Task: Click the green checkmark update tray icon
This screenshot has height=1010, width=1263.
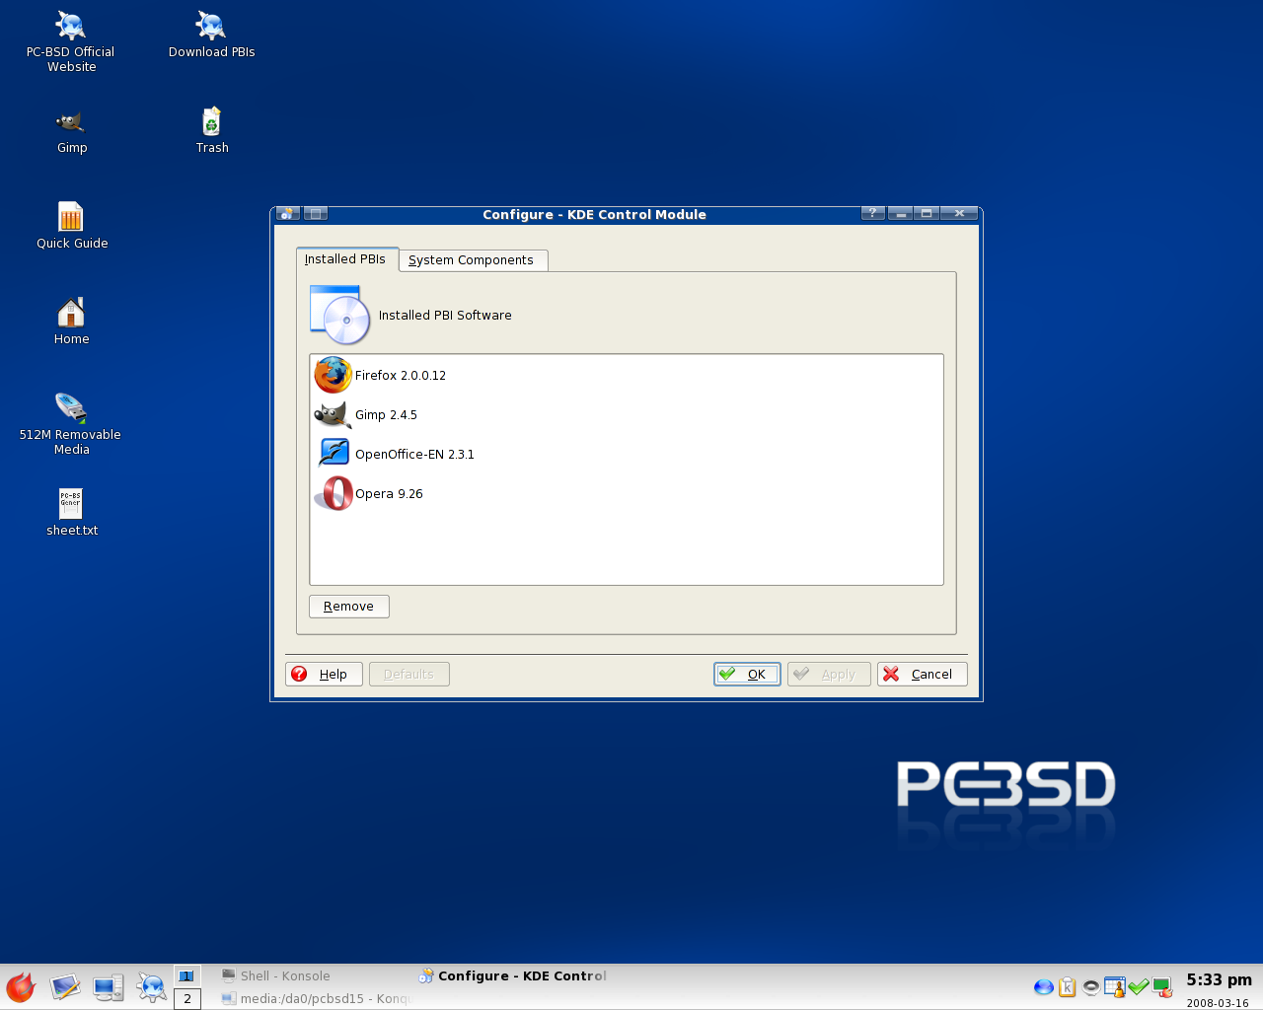Action: [1139, 987]
